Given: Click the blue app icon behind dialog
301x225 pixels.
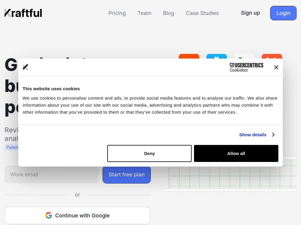Looking at the screenshot, I should 216,56.
